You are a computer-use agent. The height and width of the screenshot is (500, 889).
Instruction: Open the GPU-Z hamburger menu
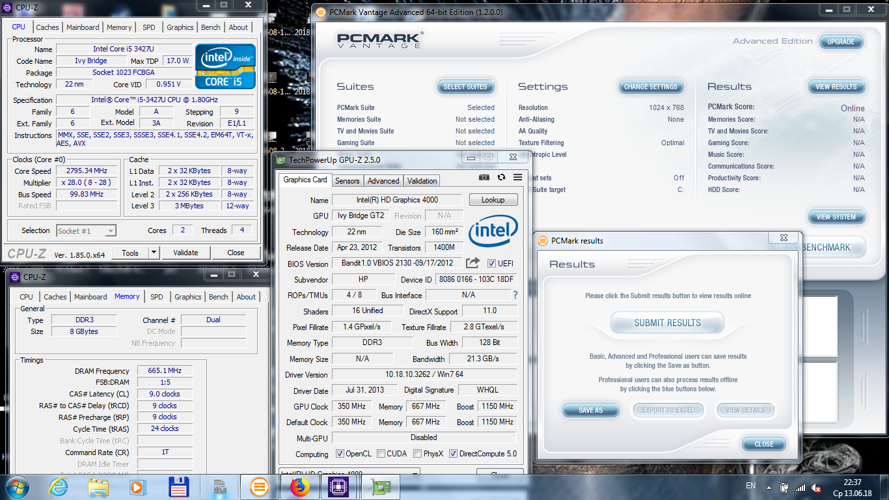click(517, 177)
